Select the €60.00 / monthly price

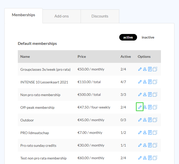point(91,158)
